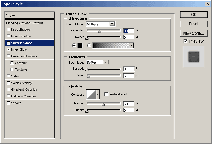Enable the Color Overlay checkbox

coord(8,83)
